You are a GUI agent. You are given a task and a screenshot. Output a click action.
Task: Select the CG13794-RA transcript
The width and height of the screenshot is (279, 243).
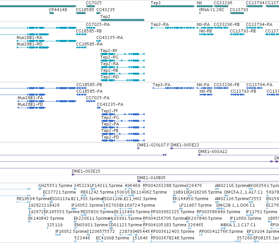(254, 28)
